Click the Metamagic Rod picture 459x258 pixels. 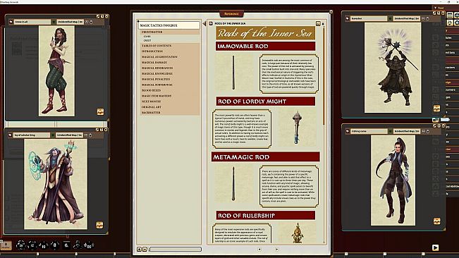[x=233, y=184]
